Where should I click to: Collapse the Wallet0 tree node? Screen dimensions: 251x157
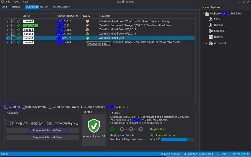(203, 14)
